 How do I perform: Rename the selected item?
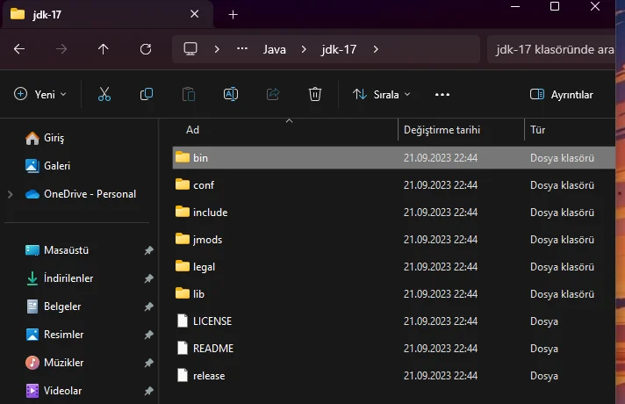[231, 95]
